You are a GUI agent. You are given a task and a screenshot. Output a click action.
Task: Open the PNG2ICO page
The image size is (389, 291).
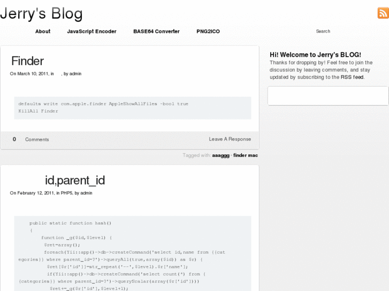click(x=208, y=32)
